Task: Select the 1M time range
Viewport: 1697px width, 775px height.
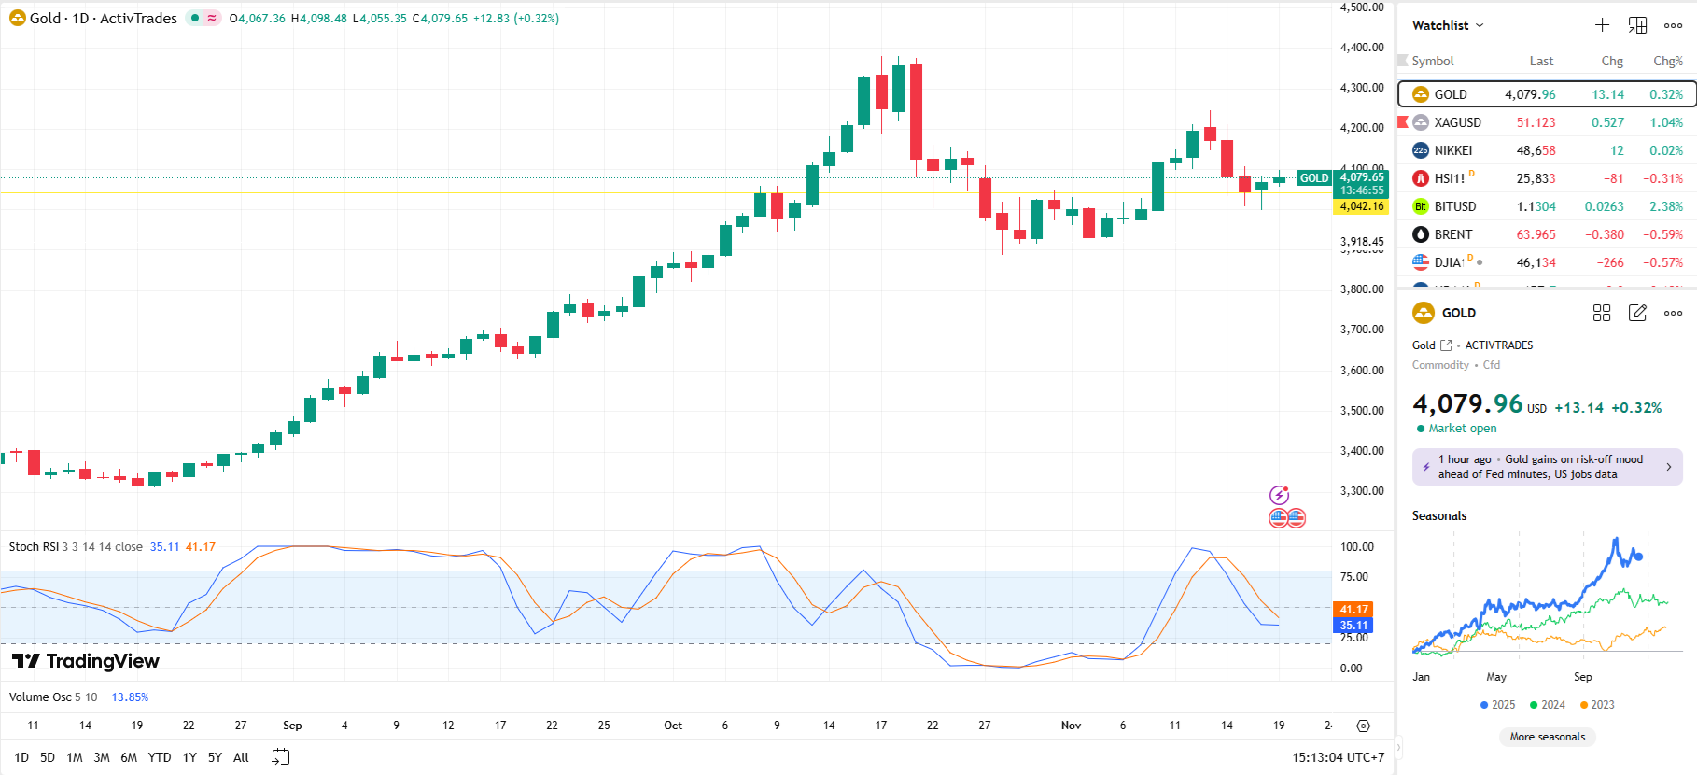Action: pos(75,757)
